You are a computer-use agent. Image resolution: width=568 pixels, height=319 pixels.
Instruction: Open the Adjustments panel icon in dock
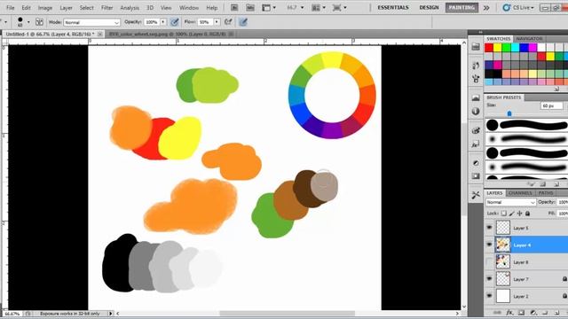point(476,163)
